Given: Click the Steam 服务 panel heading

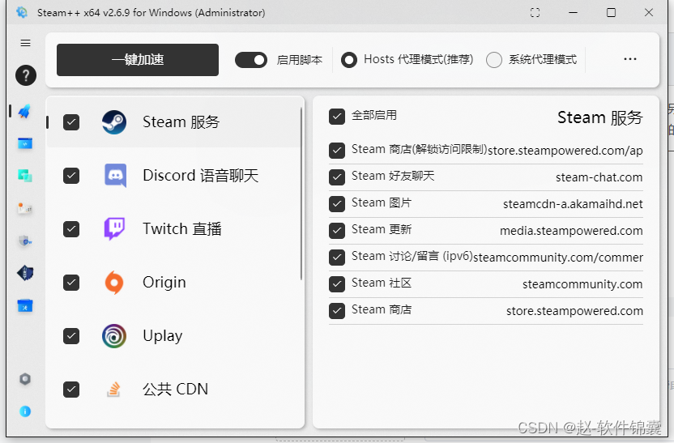Looking at the screenshot, I should tap(600, 117).
